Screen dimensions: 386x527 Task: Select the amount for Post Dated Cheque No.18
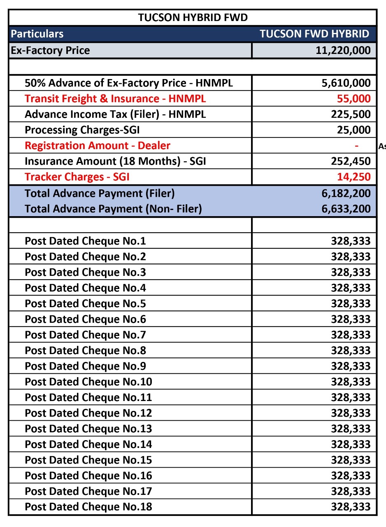click(x=351, y=507)
